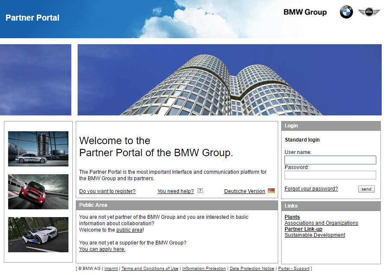This screenshot has width=386, height=275.
Task: Click the Login panel header
Action: point(331,126)
